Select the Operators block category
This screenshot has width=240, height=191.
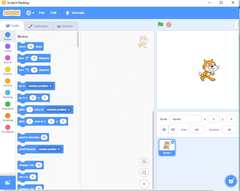pyautogui.click(x=8, y=106)
